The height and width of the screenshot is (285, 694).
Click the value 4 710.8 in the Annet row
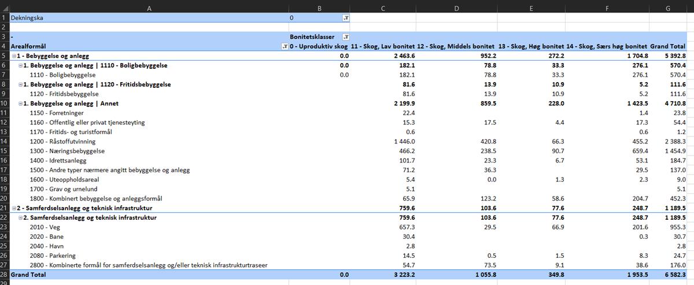point(674,103)
